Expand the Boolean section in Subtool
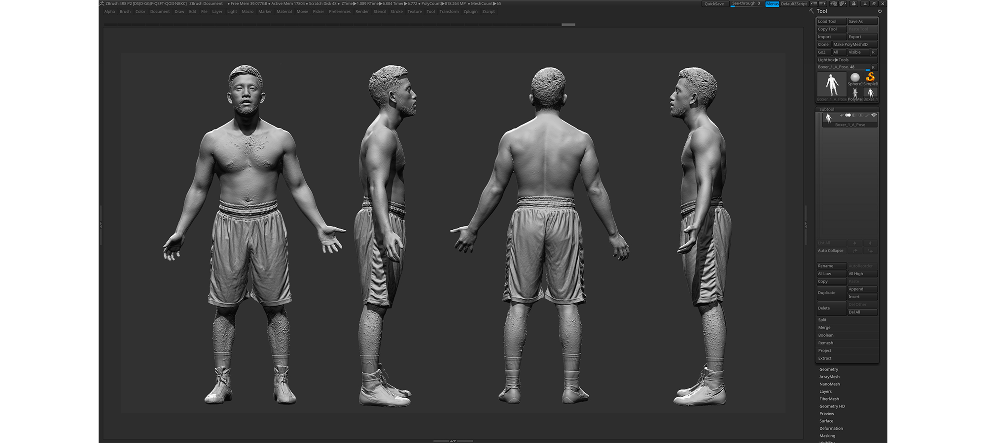 826,335
